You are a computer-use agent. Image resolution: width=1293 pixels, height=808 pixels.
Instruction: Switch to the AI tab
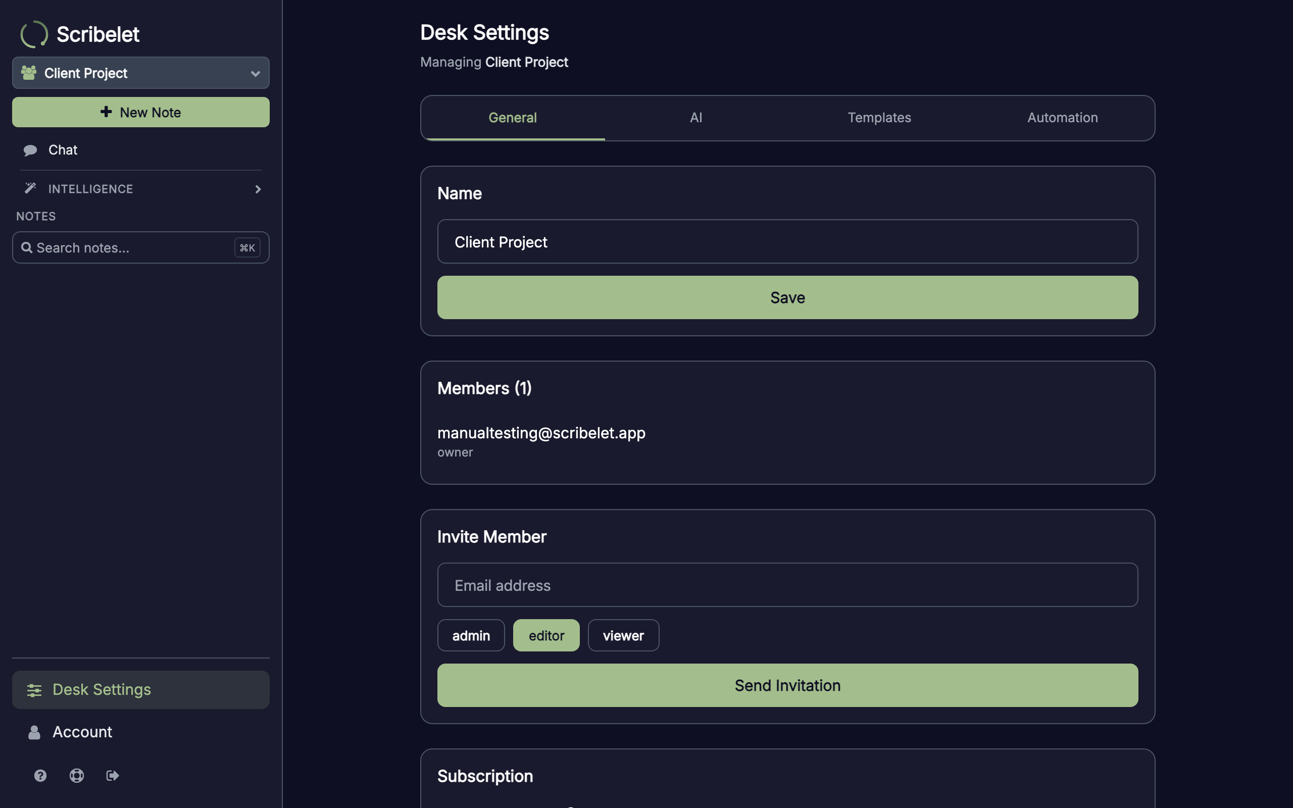696,118
